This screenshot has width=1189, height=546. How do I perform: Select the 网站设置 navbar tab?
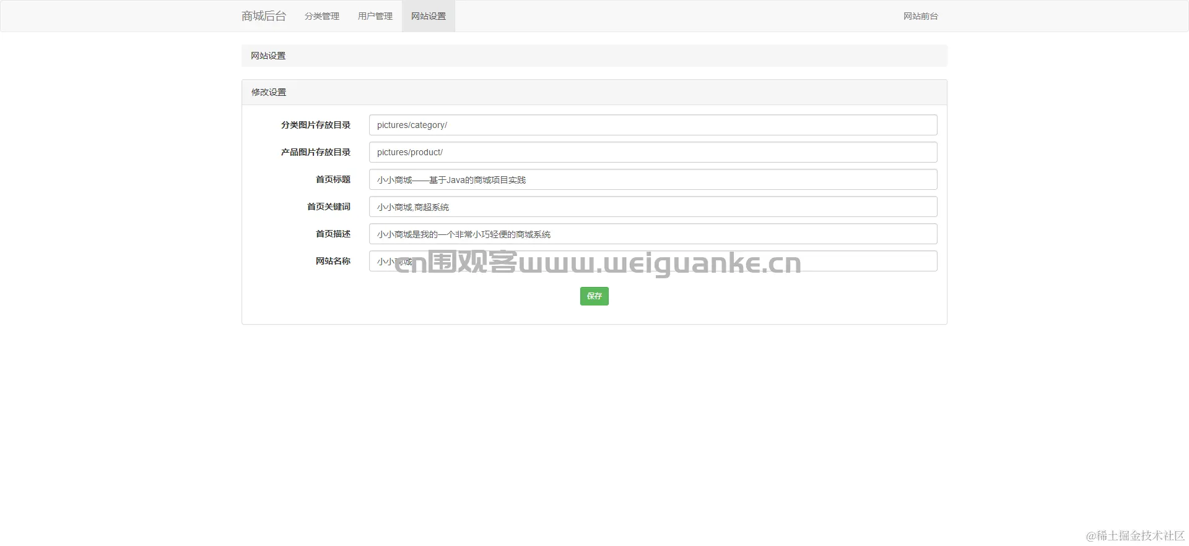pyautogui.click(x=429, y=16)
